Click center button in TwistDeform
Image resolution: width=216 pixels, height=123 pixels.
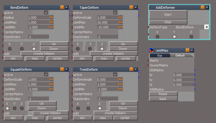(125, 118)
